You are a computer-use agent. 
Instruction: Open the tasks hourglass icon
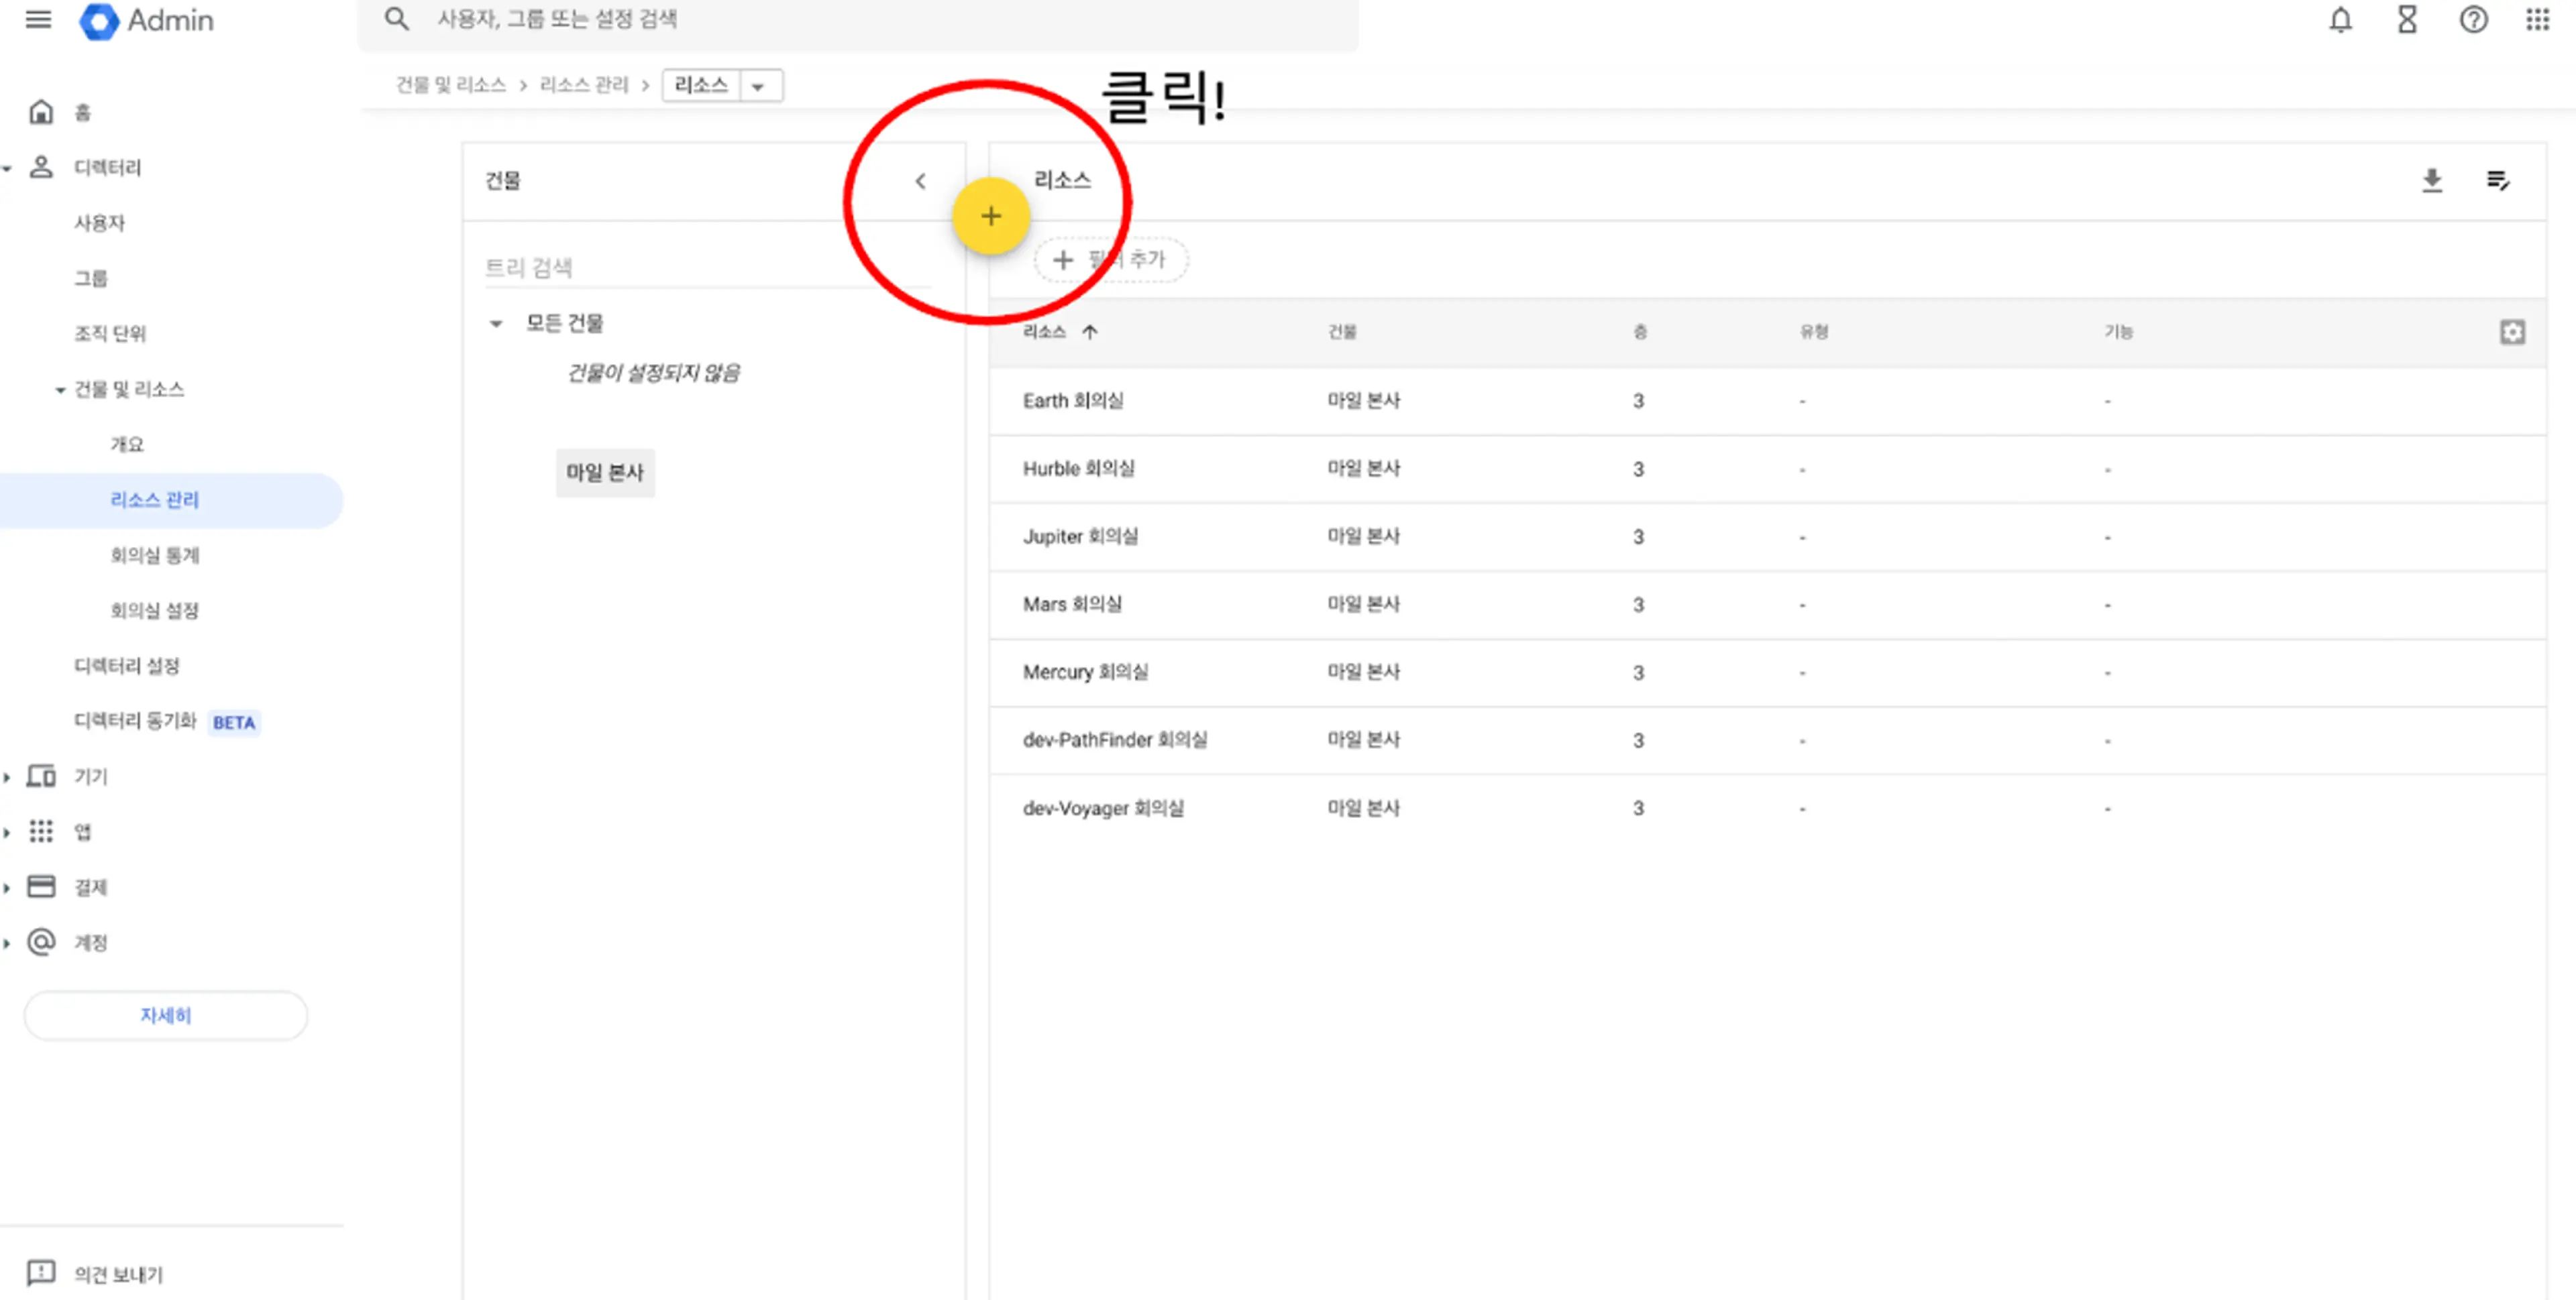click(2407, 20)
